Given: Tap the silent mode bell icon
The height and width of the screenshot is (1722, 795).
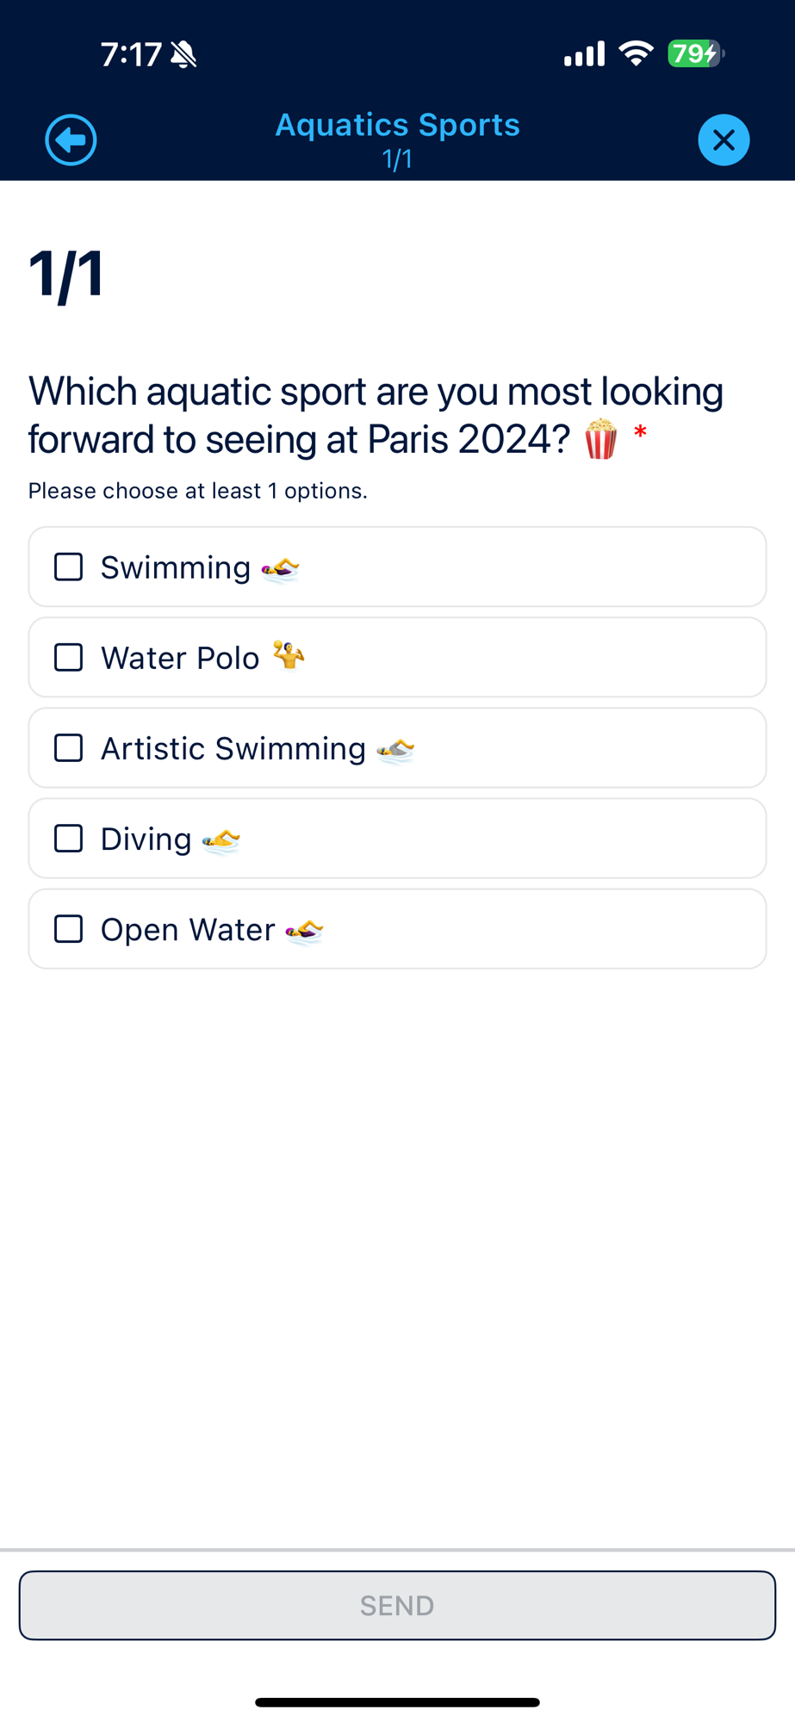Looking at the screenshot, I should (183, 55).
